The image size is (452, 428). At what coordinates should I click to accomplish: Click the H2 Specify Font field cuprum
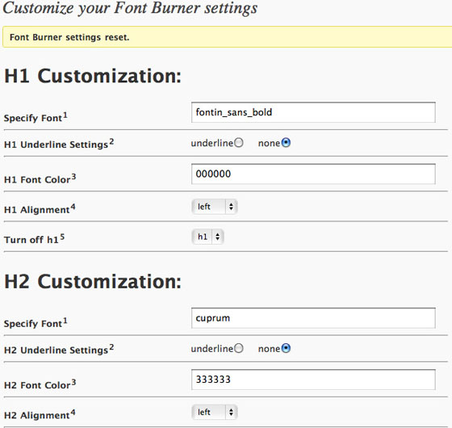313,318
